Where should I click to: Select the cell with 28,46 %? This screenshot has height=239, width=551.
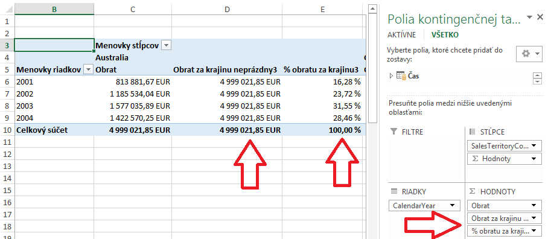tap(323, 118)
